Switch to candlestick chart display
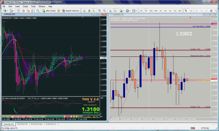This screenshot has width=219, height=131. click(x=89, y=11)
